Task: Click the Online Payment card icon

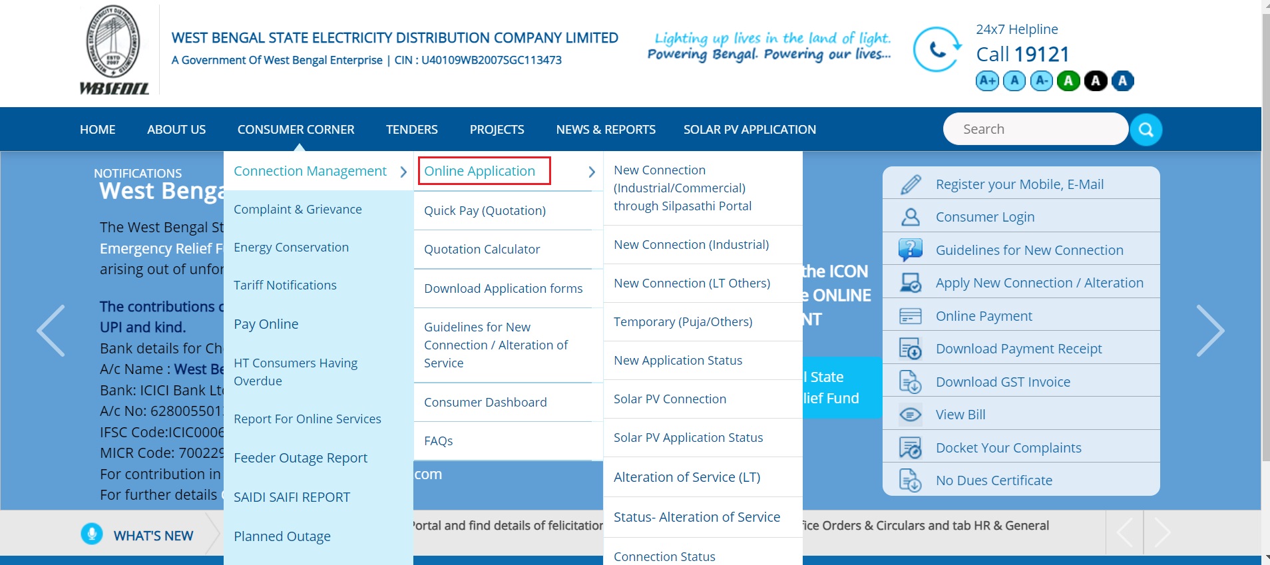Action: (911, 316)
